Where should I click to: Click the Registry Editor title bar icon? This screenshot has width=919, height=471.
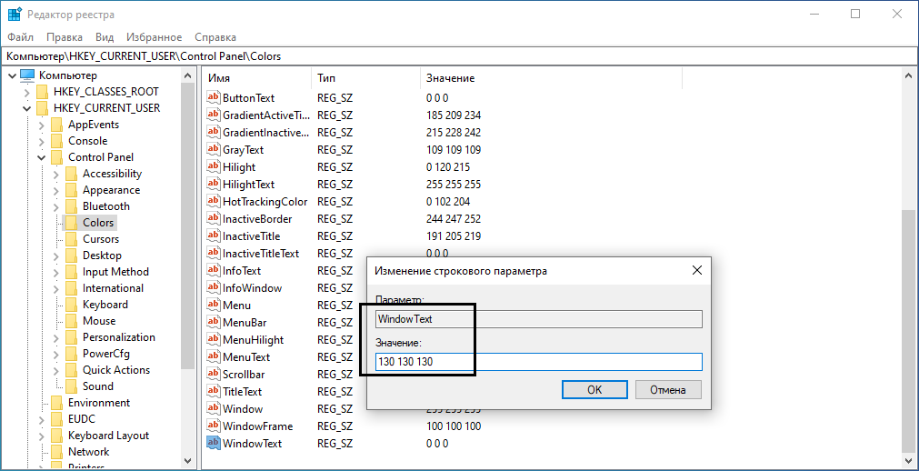pyautogui.click(x=15, y=15)
